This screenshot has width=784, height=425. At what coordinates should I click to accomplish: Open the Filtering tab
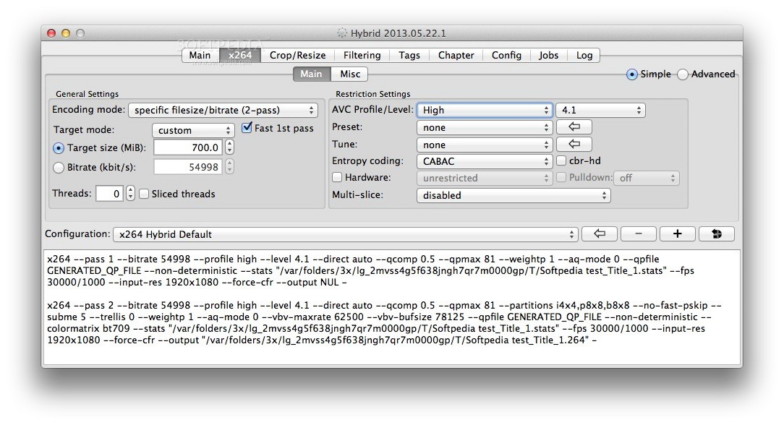coord(362,55)
